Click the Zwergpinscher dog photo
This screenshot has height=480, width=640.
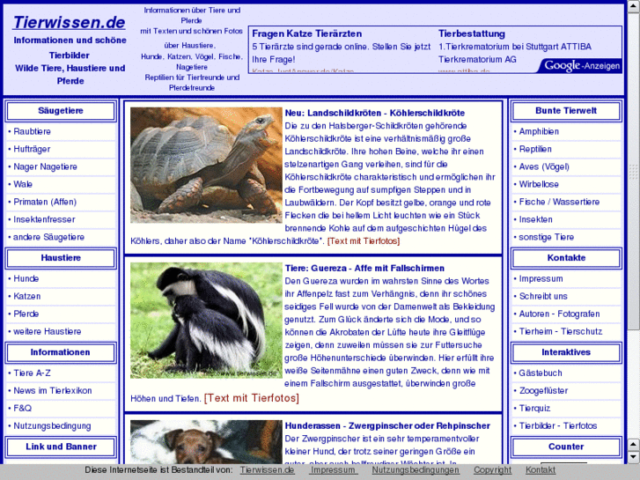tap(206, 442)
